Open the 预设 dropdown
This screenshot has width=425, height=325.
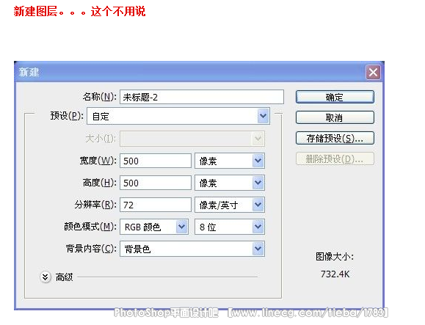coord(178,116)
